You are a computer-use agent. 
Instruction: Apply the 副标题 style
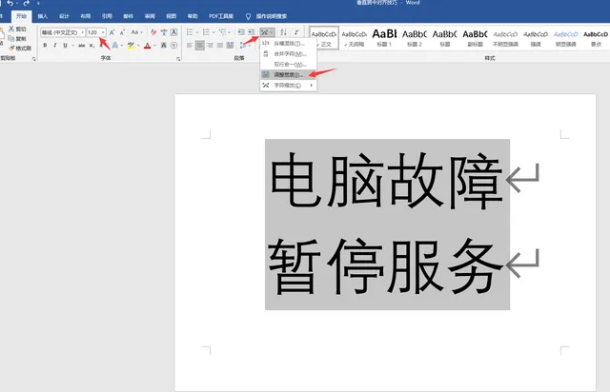click(475, 38)
